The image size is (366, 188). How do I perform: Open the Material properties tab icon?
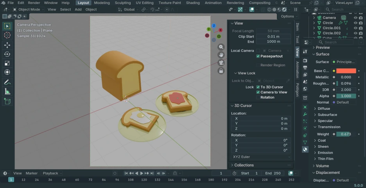[x=305, y=150]
